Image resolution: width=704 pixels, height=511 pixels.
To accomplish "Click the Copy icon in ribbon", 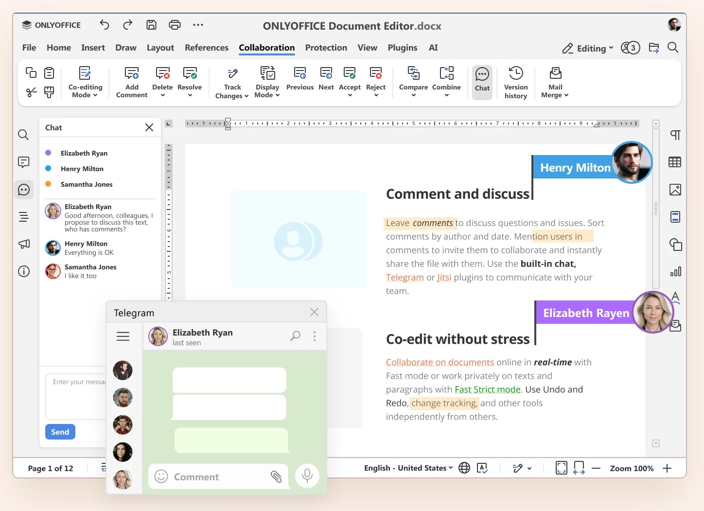I will pyautogui.click(x=31, y=73).
